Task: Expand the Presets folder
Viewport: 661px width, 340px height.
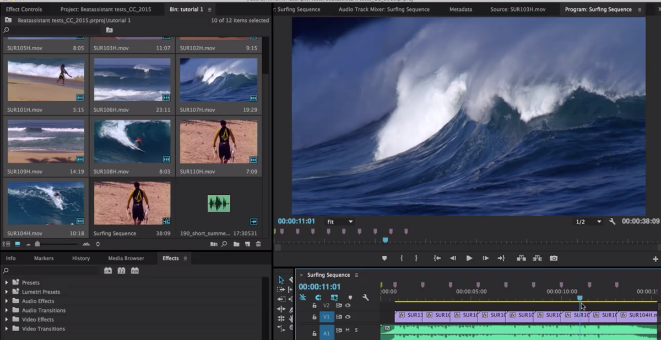Action: [7, 283]
